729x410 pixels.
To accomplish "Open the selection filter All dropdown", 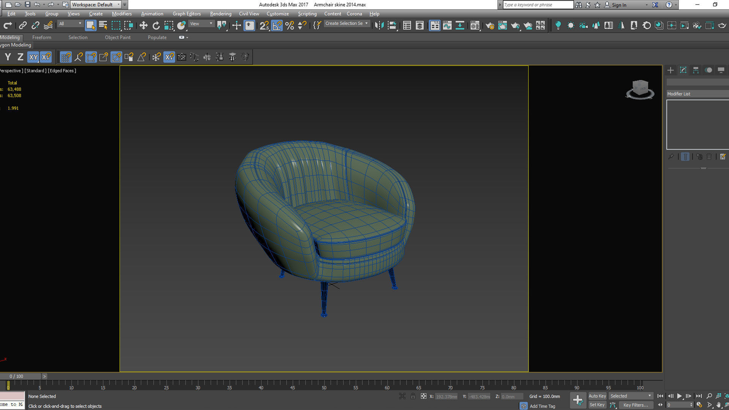I will point(70,24).
